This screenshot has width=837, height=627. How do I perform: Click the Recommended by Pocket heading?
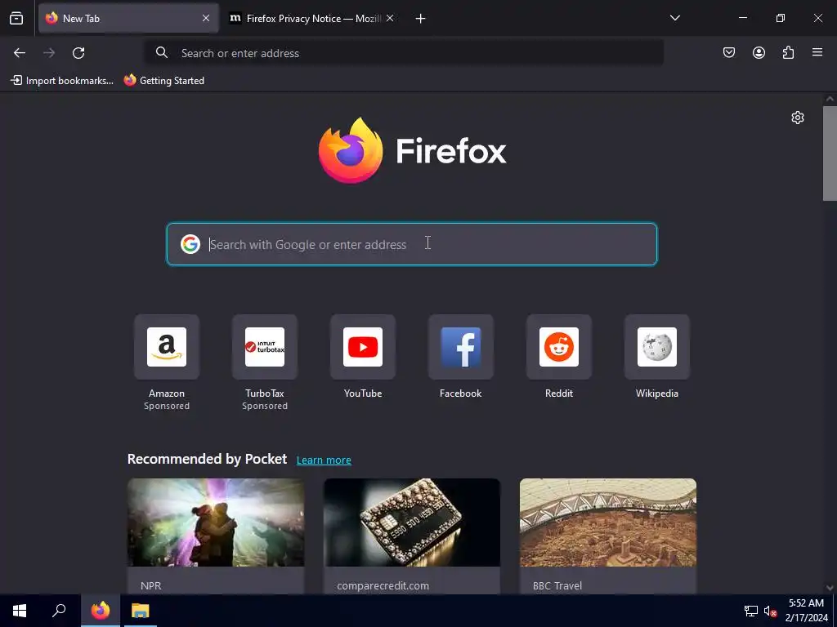(207, 459)
